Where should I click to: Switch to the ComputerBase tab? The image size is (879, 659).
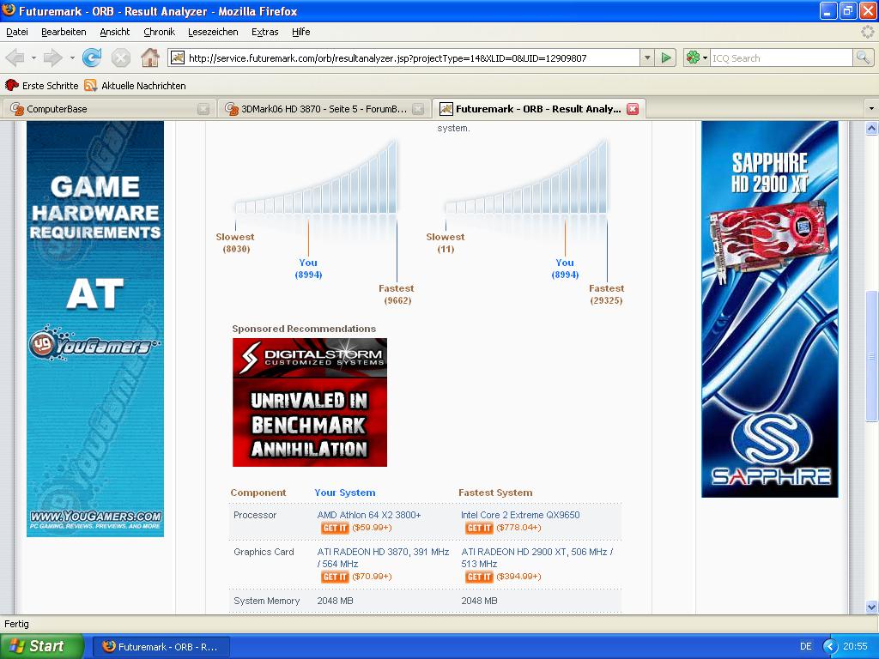coord(109,109)
